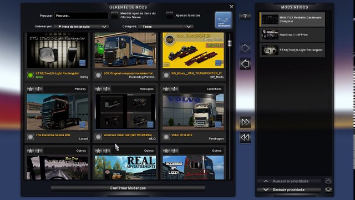
Task: Select the Volvo FH16 dealership thumbnail
Action: [193, 112]
